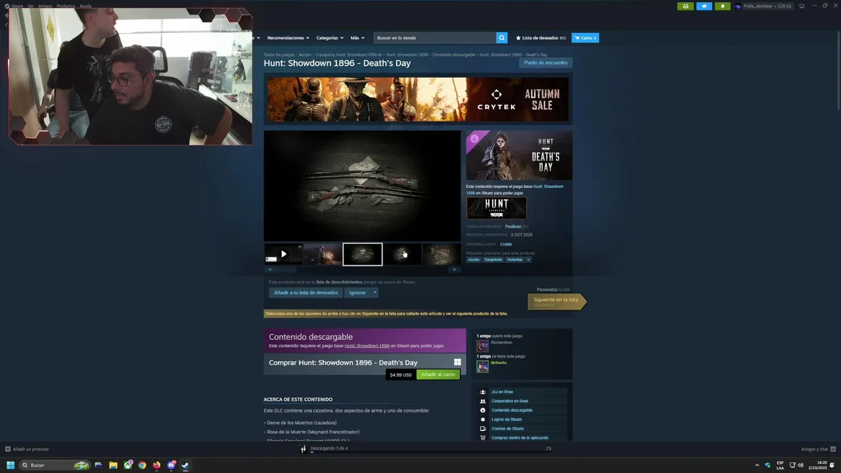Select the highlighted rifles screenshot thumbnail
841x473 pixels.
pos(363,254)
